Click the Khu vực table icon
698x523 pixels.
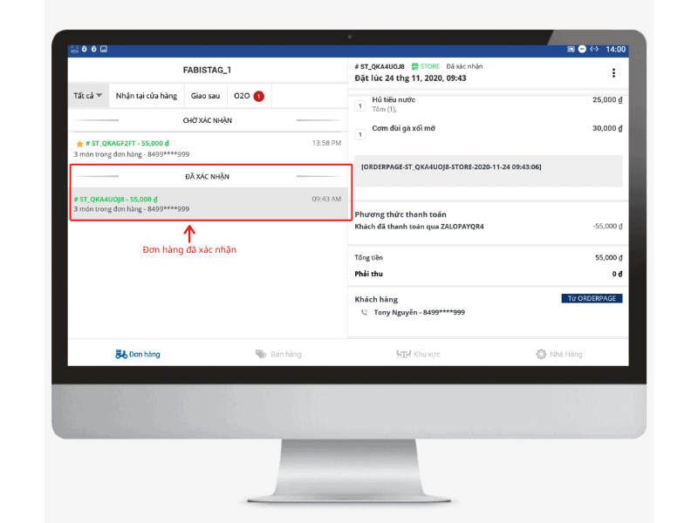[x=403, y=354]
